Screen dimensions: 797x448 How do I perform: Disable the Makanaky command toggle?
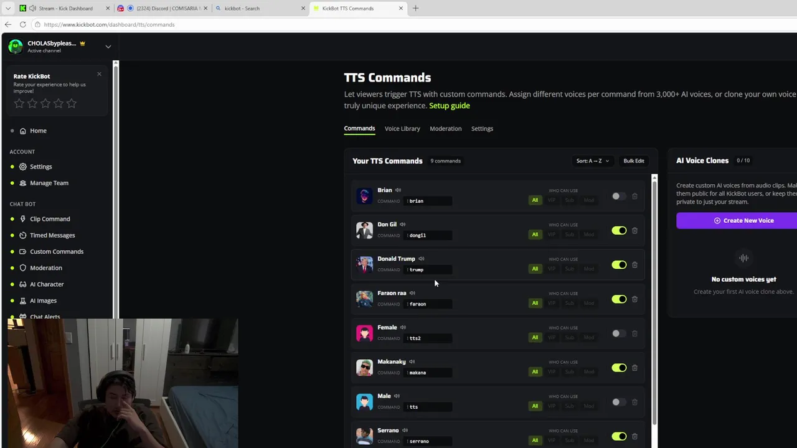click(619, 367)
